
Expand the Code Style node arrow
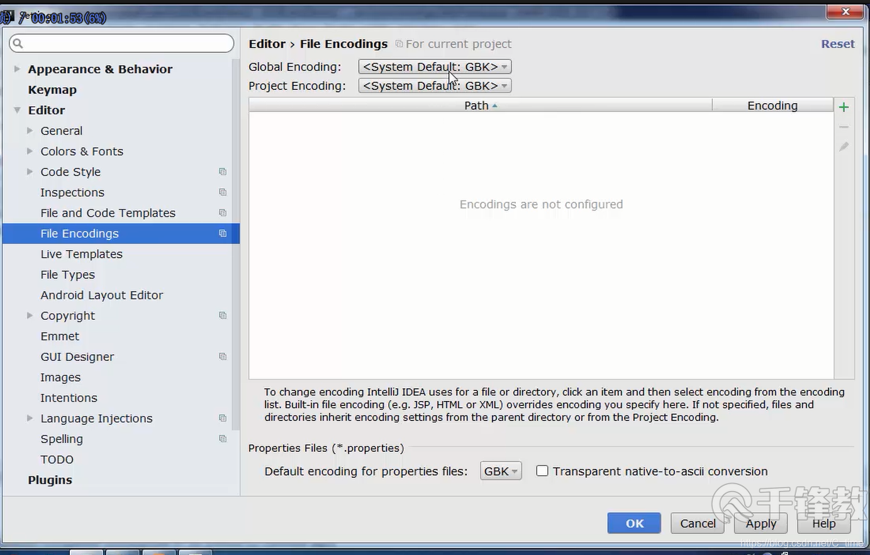[30, 172]
